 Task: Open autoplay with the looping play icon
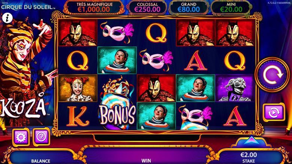pos(274,112)
